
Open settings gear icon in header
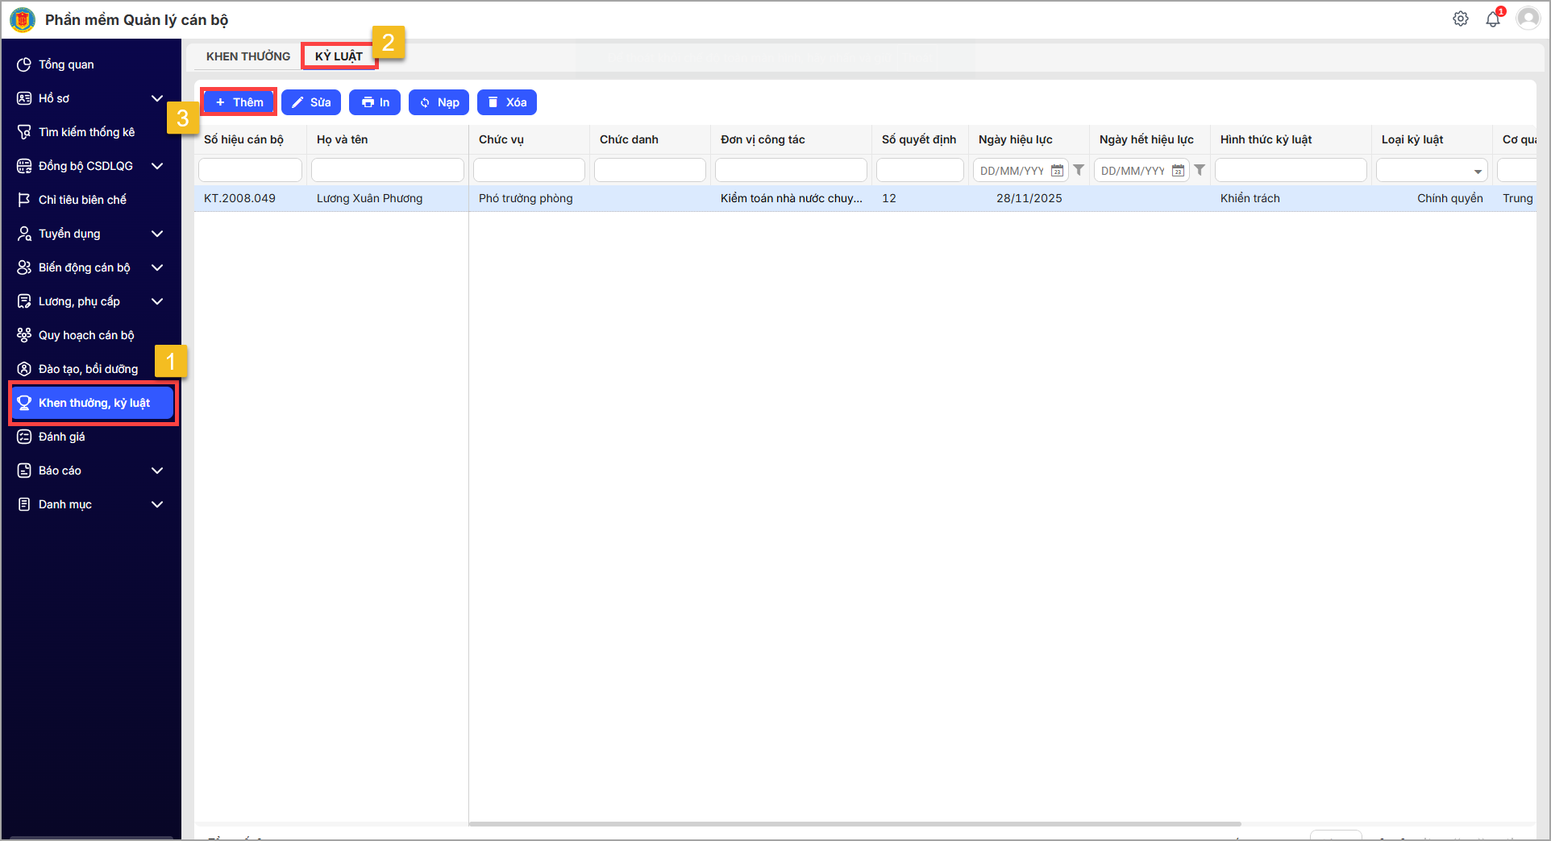coord(1460,19)
